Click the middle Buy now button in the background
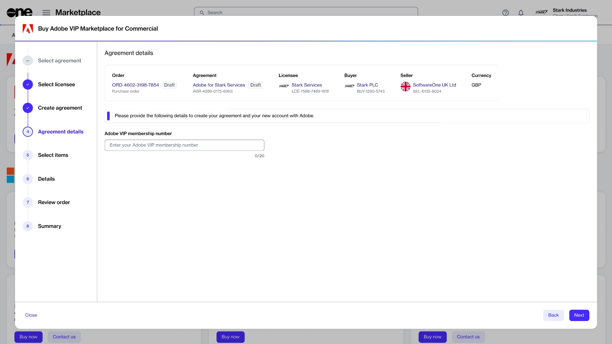Image resolution: width=612 pixels, height=344 pixels. pos(231,337)
